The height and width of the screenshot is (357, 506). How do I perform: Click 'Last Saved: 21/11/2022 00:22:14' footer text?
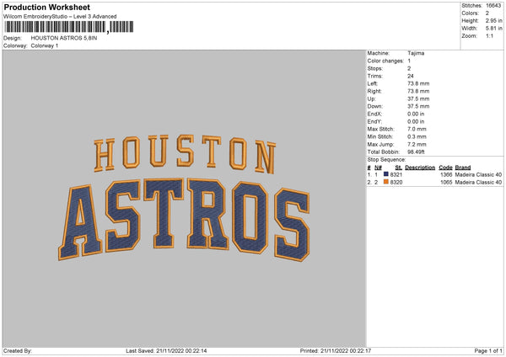[x=166, y=351]
